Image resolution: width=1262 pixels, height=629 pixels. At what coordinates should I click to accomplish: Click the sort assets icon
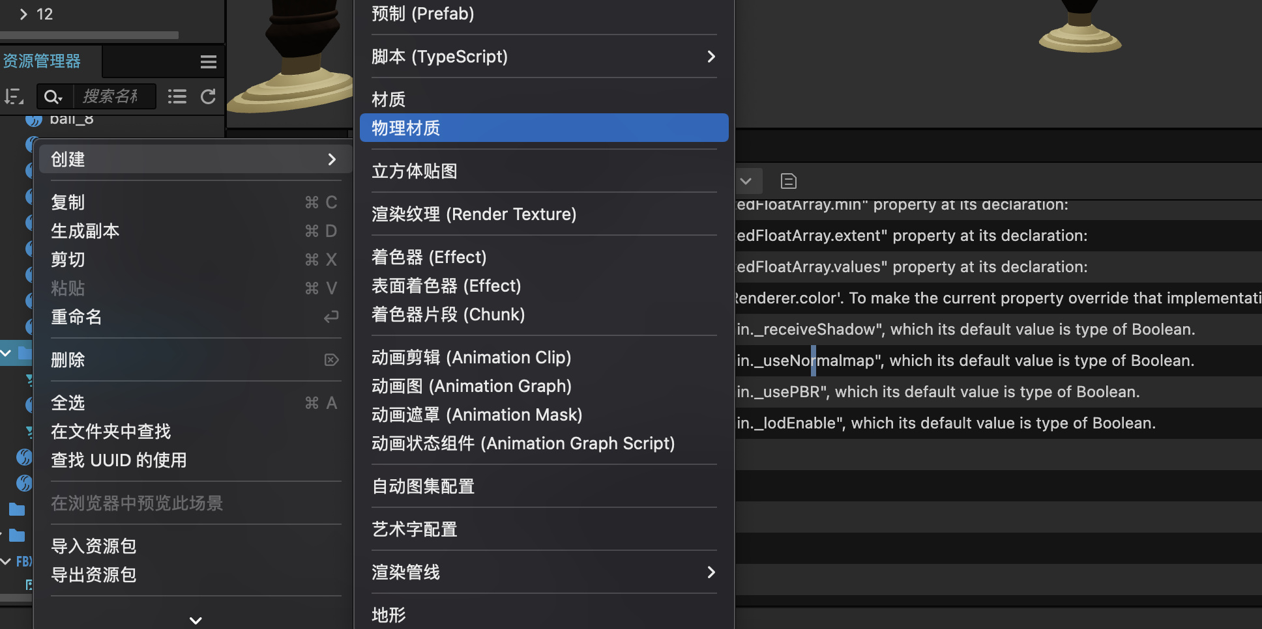point(14,97)
